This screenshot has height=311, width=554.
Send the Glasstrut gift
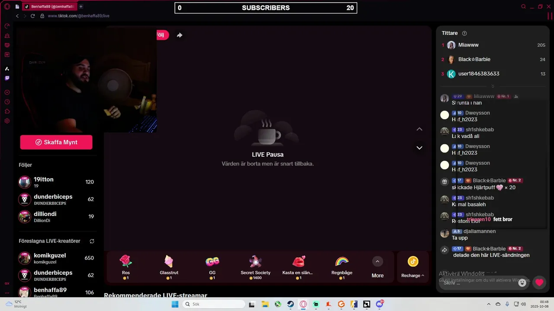tap(169, 267)
